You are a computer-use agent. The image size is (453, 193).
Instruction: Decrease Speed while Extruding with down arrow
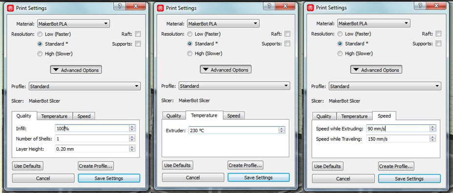(432, 130)
